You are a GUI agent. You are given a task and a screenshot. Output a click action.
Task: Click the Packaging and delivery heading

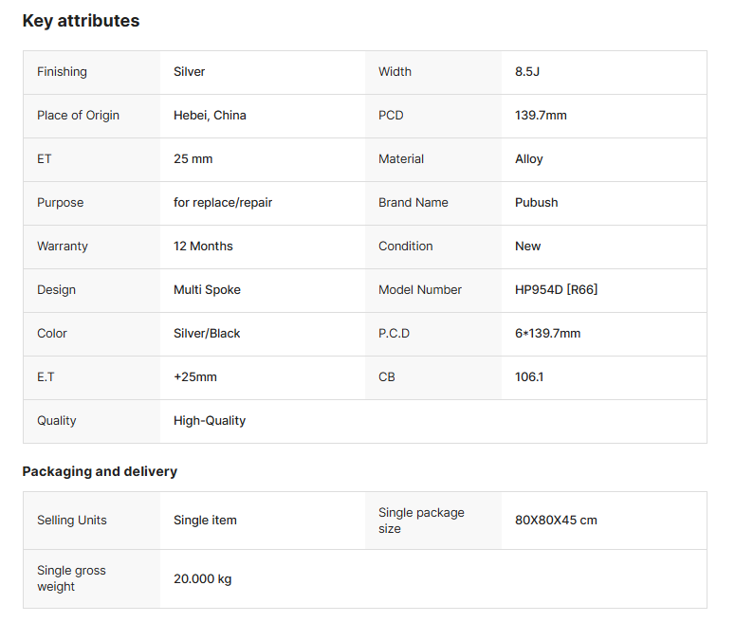click(100, 471)
